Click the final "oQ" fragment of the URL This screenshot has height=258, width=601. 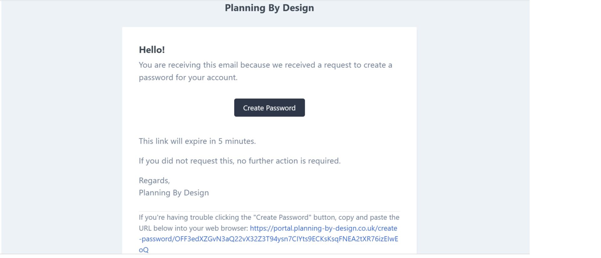[x=144, y=250]
